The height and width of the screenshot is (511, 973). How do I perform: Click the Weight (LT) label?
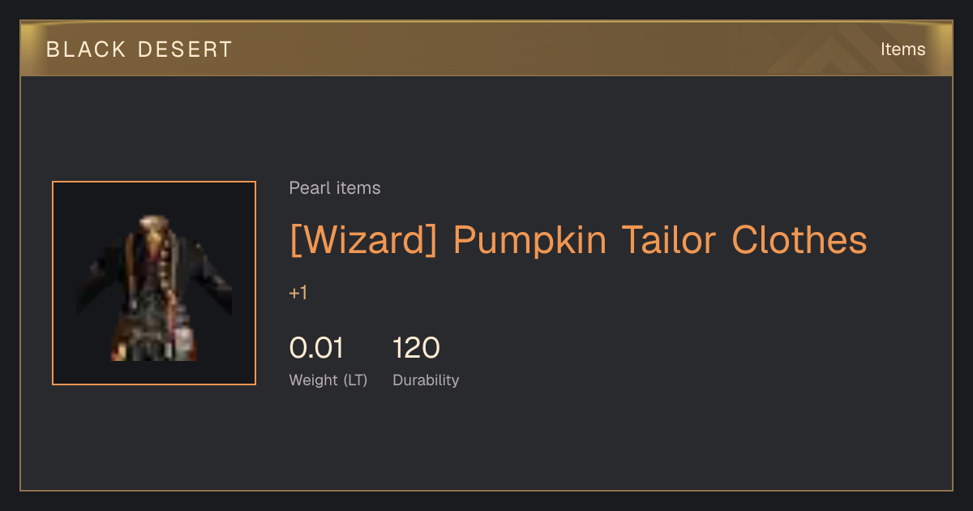[x=328, y=380]
